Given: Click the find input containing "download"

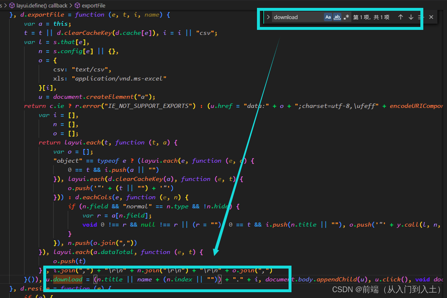Looking at the screenshot, I should (298, 17).
